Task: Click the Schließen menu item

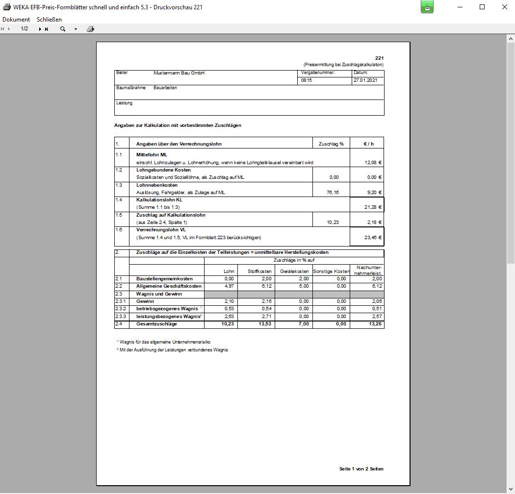Action: pyautogui.click(x=49, y=19)
